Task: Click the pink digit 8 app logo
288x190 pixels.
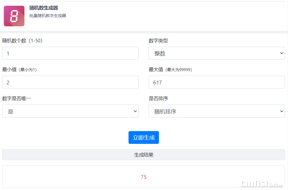Action: (14, 16)
